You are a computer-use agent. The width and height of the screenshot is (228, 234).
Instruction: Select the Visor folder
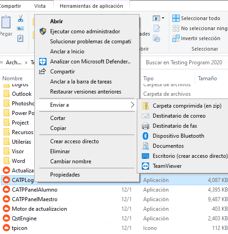tap(18, 151)
